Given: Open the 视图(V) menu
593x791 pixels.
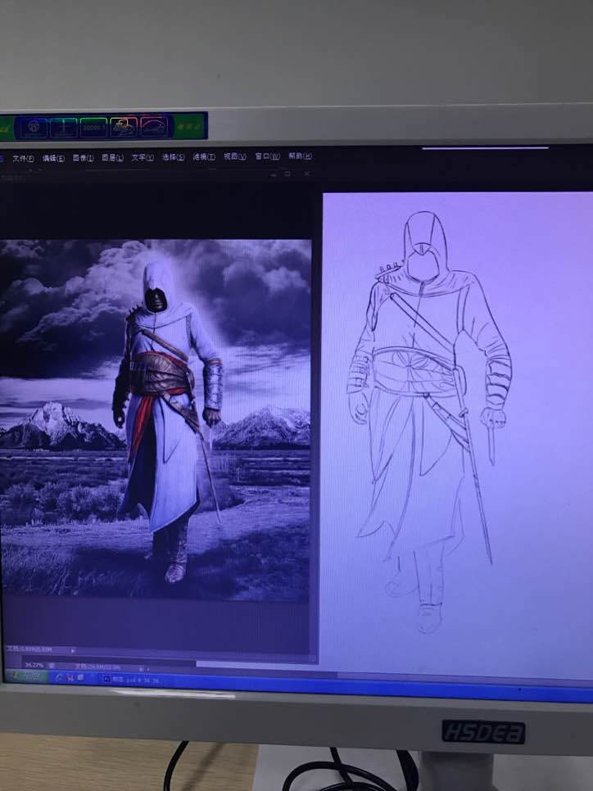Looking at the screenshot, I should click(235, 156).
